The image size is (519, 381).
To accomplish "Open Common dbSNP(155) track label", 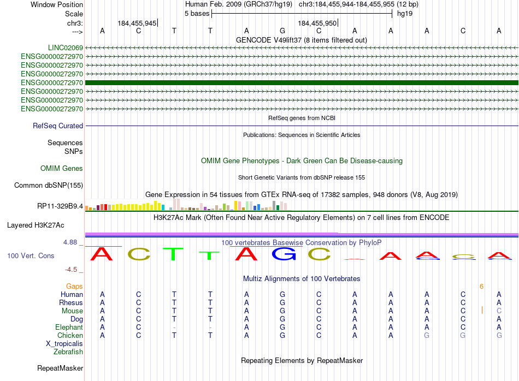I will pos(48,185).
